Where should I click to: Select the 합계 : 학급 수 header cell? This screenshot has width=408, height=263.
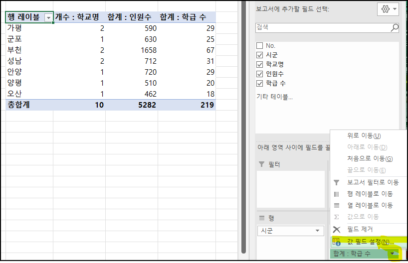187,17
